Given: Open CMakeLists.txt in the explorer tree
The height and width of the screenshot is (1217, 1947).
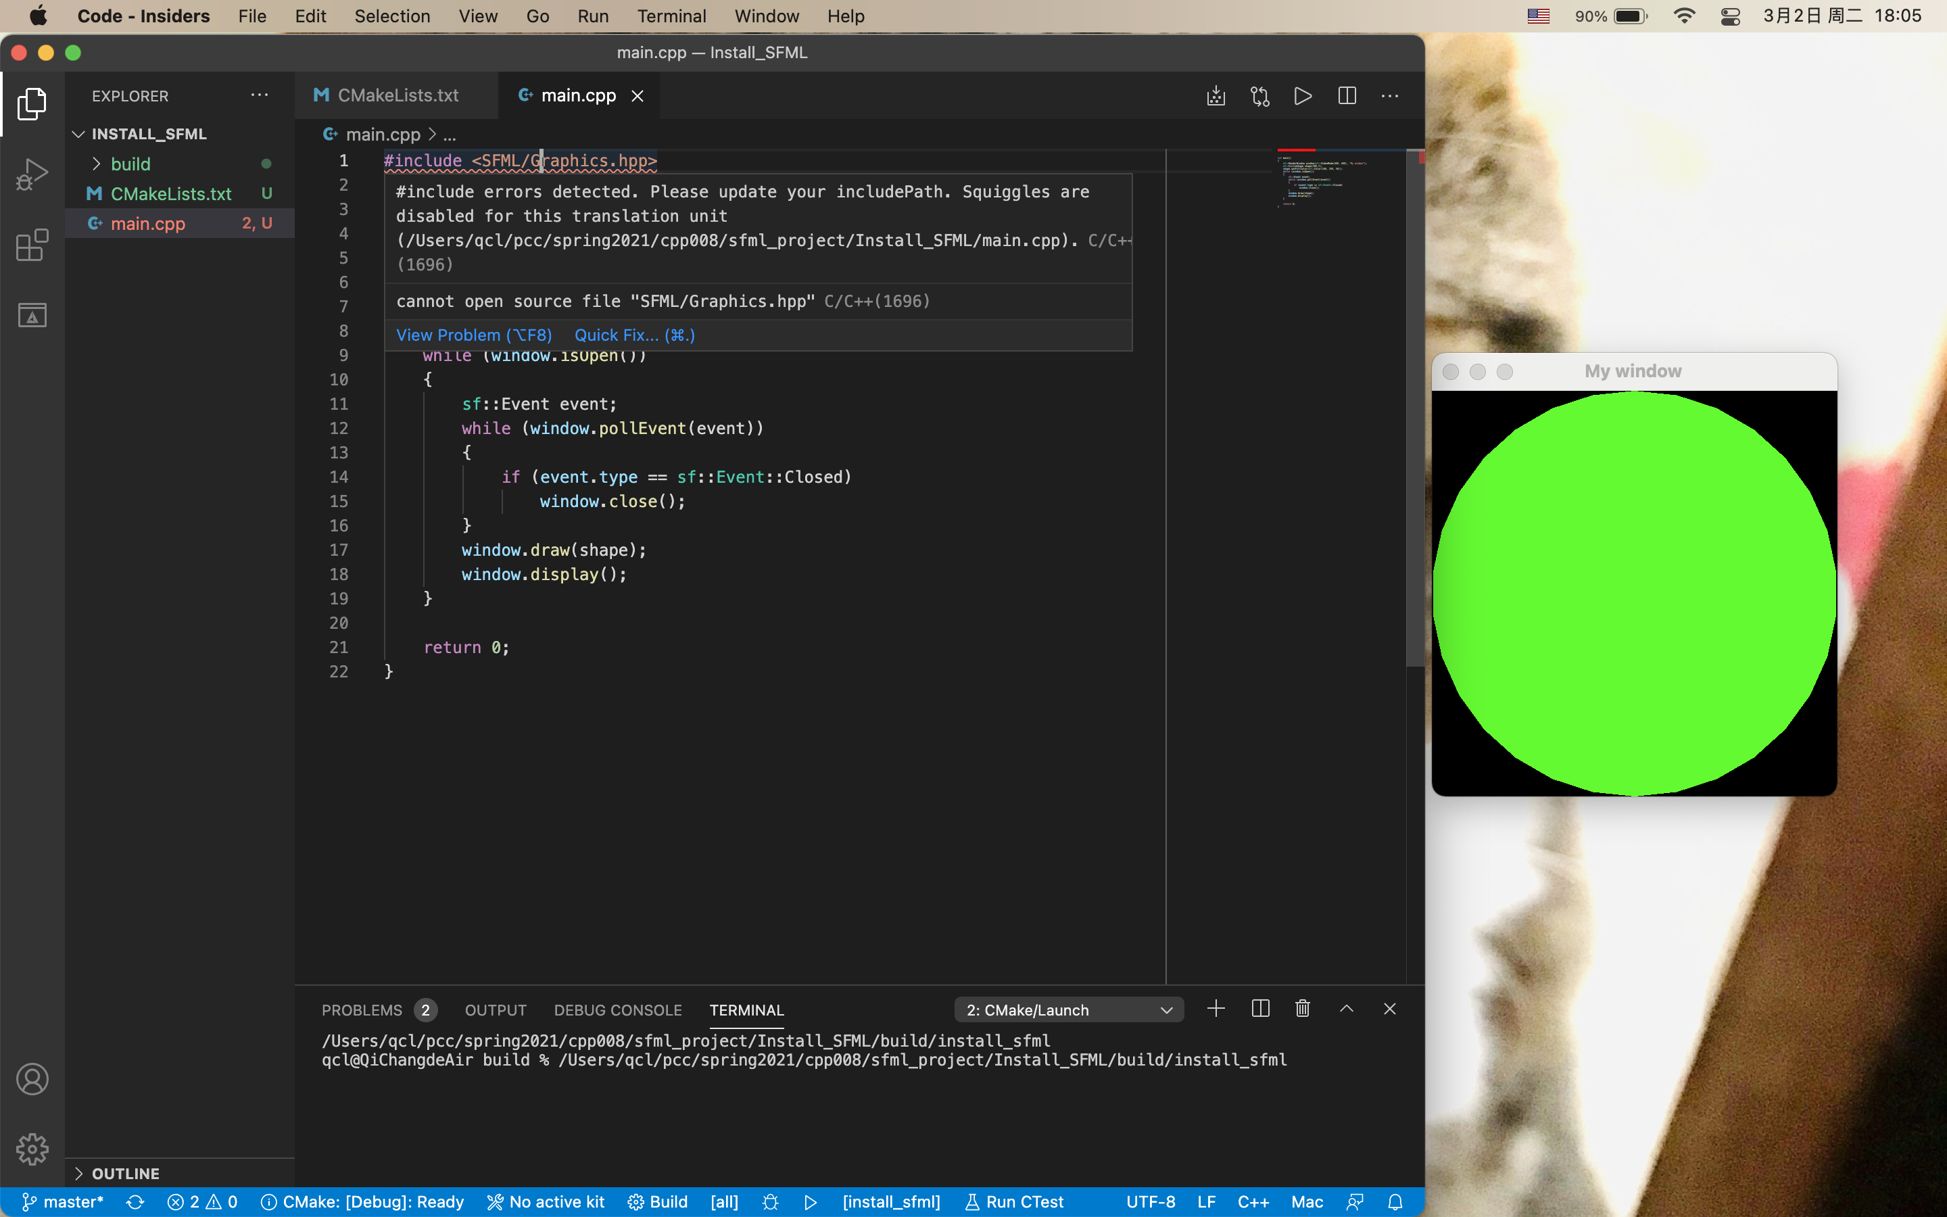Looking at the screenshot, I should coord(181,193).
